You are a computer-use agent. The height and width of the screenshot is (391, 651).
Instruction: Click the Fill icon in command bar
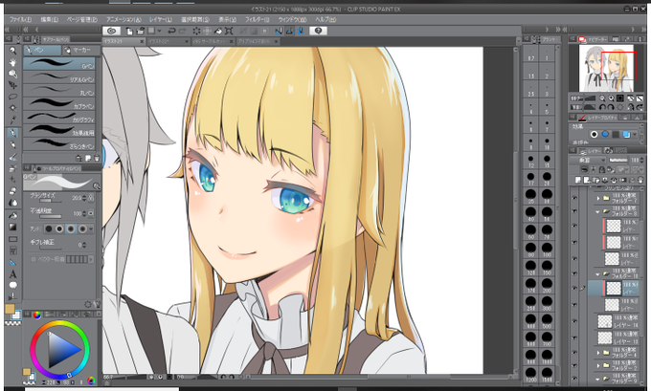pyautogui.click(x=218, y=31)
